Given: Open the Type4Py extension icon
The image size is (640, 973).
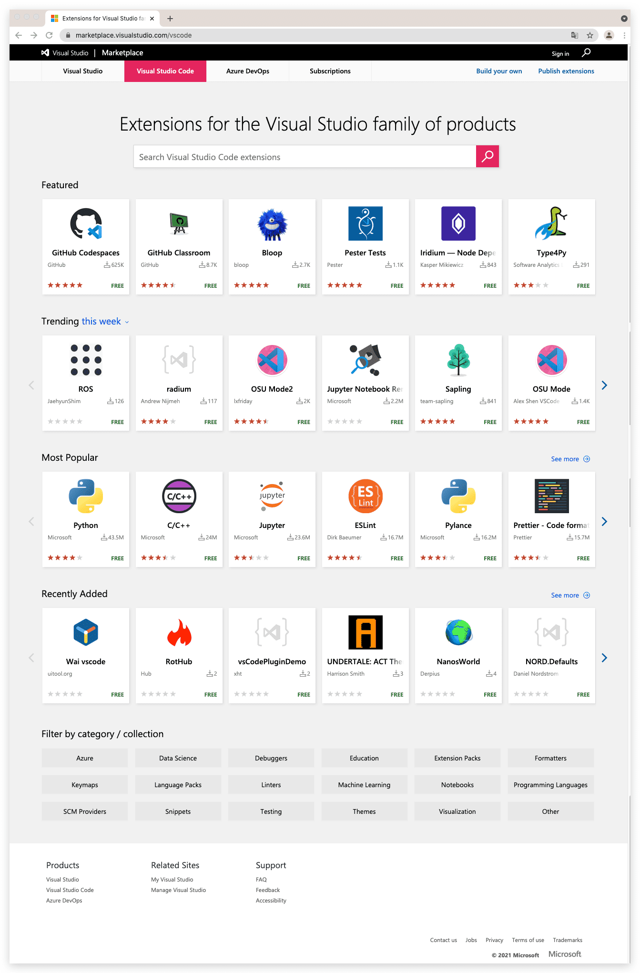Looking at the screenshot, I should click(551, 223).
